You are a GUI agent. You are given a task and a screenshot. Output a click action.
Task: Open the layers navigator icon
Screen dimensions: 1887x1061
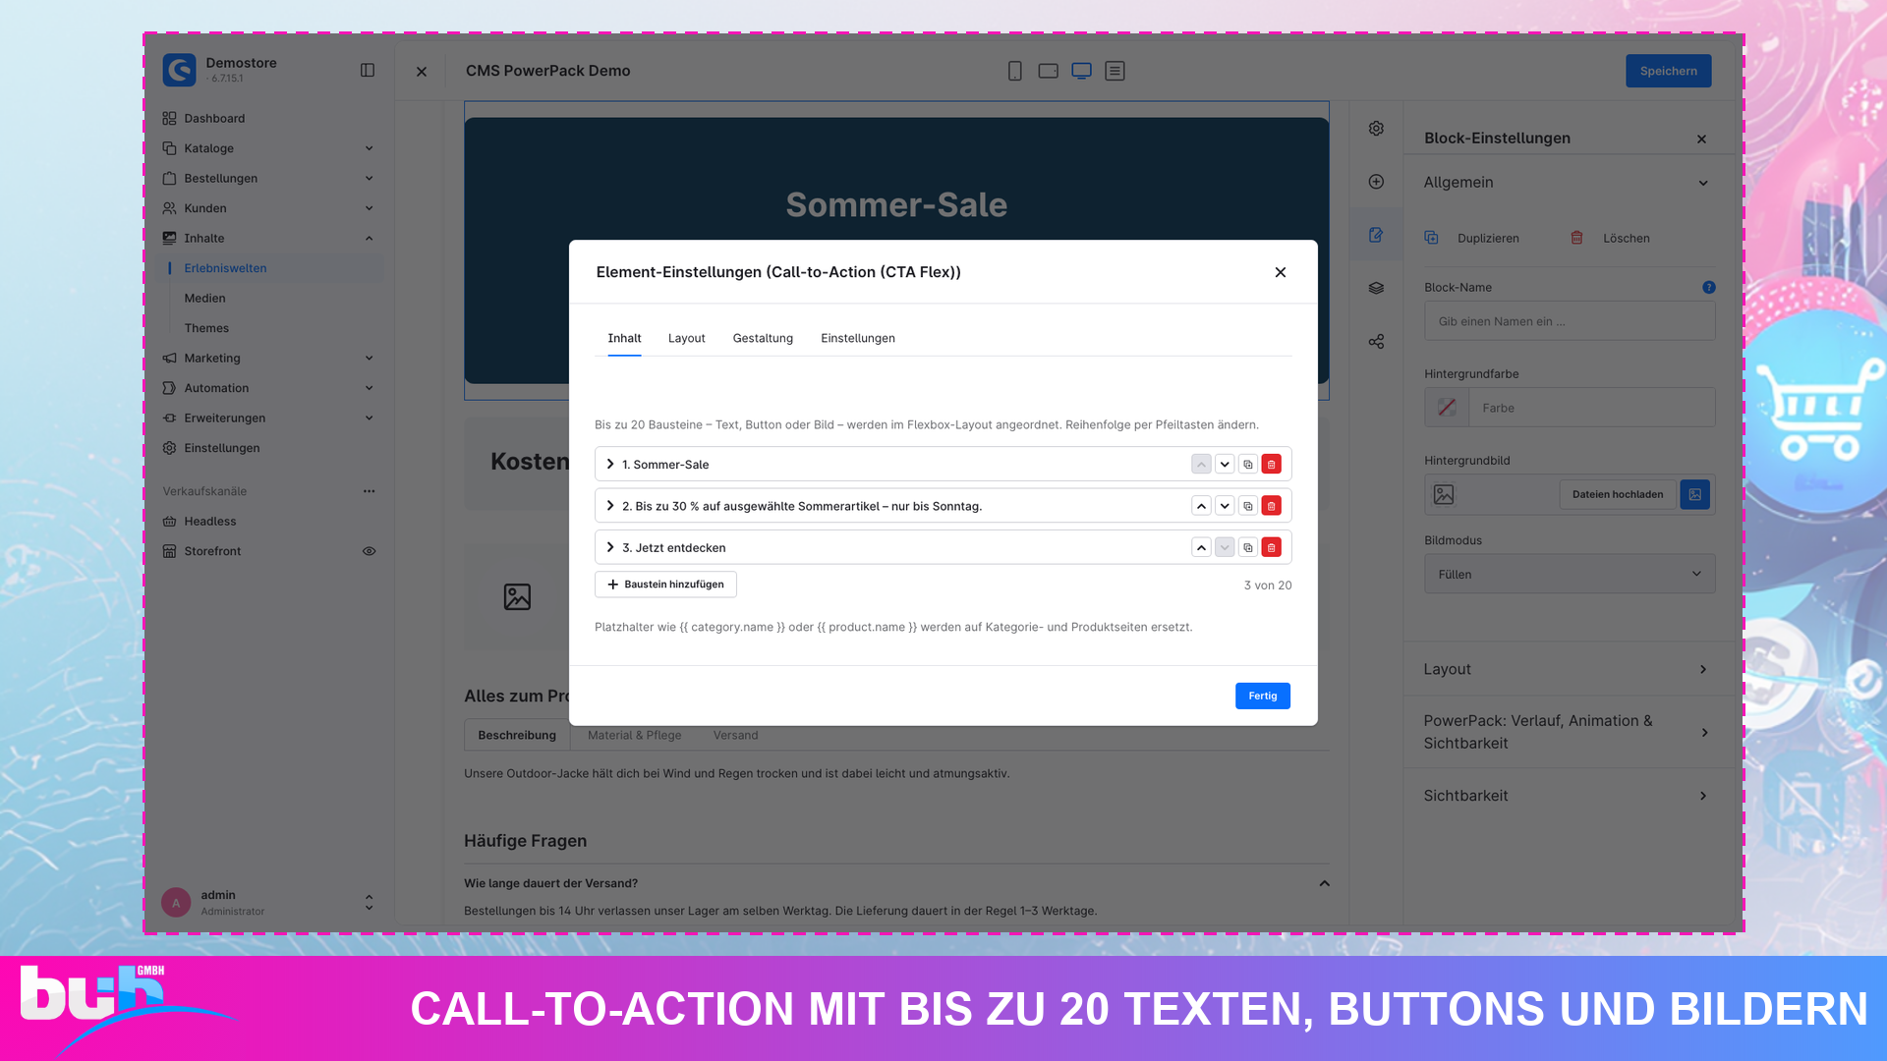tap(1376, 288)
